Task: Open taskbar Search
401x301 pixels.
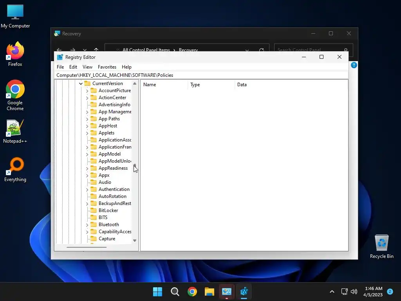Action: (x=175, y=292)
